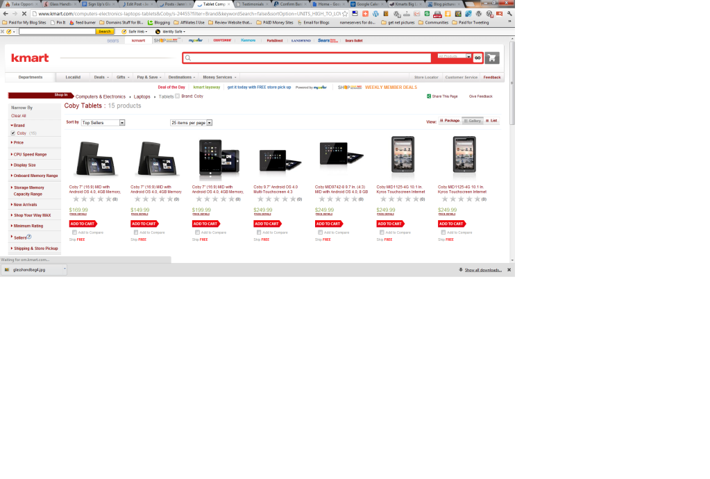Click the Shop Your Way Rewards logo
The height and width of the screenshot is (479, 710).
coord(166,40)
